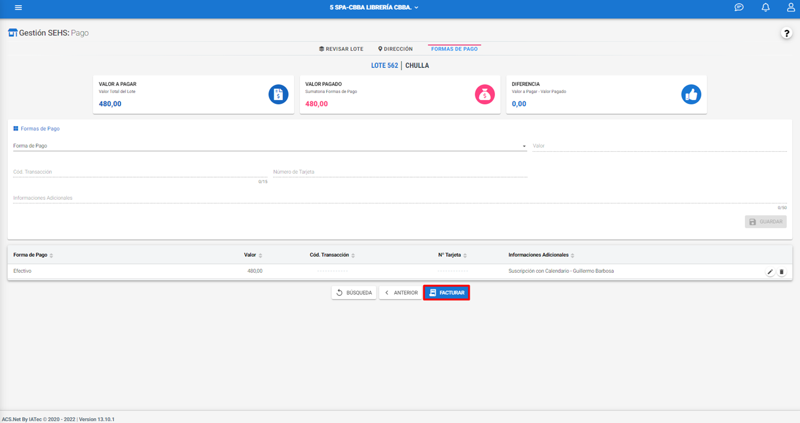The image size is (800, 423).
Task: Delete the Efectivo payment row
Action: coord(781,272)
